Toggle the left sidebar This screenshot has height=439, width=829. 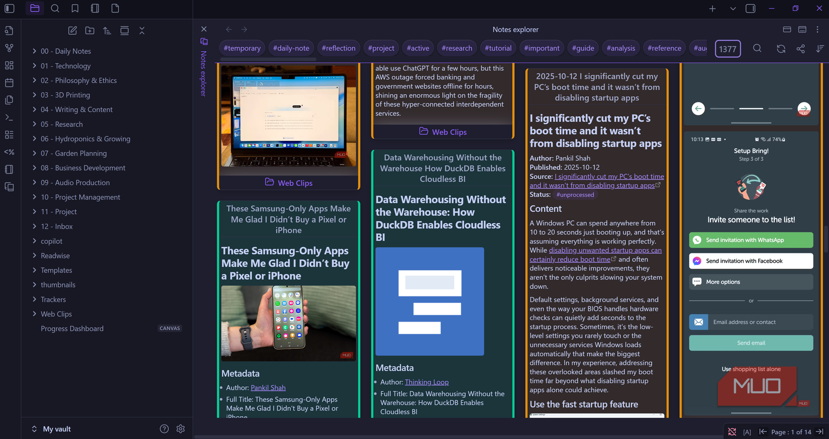(x=10, y=9)
